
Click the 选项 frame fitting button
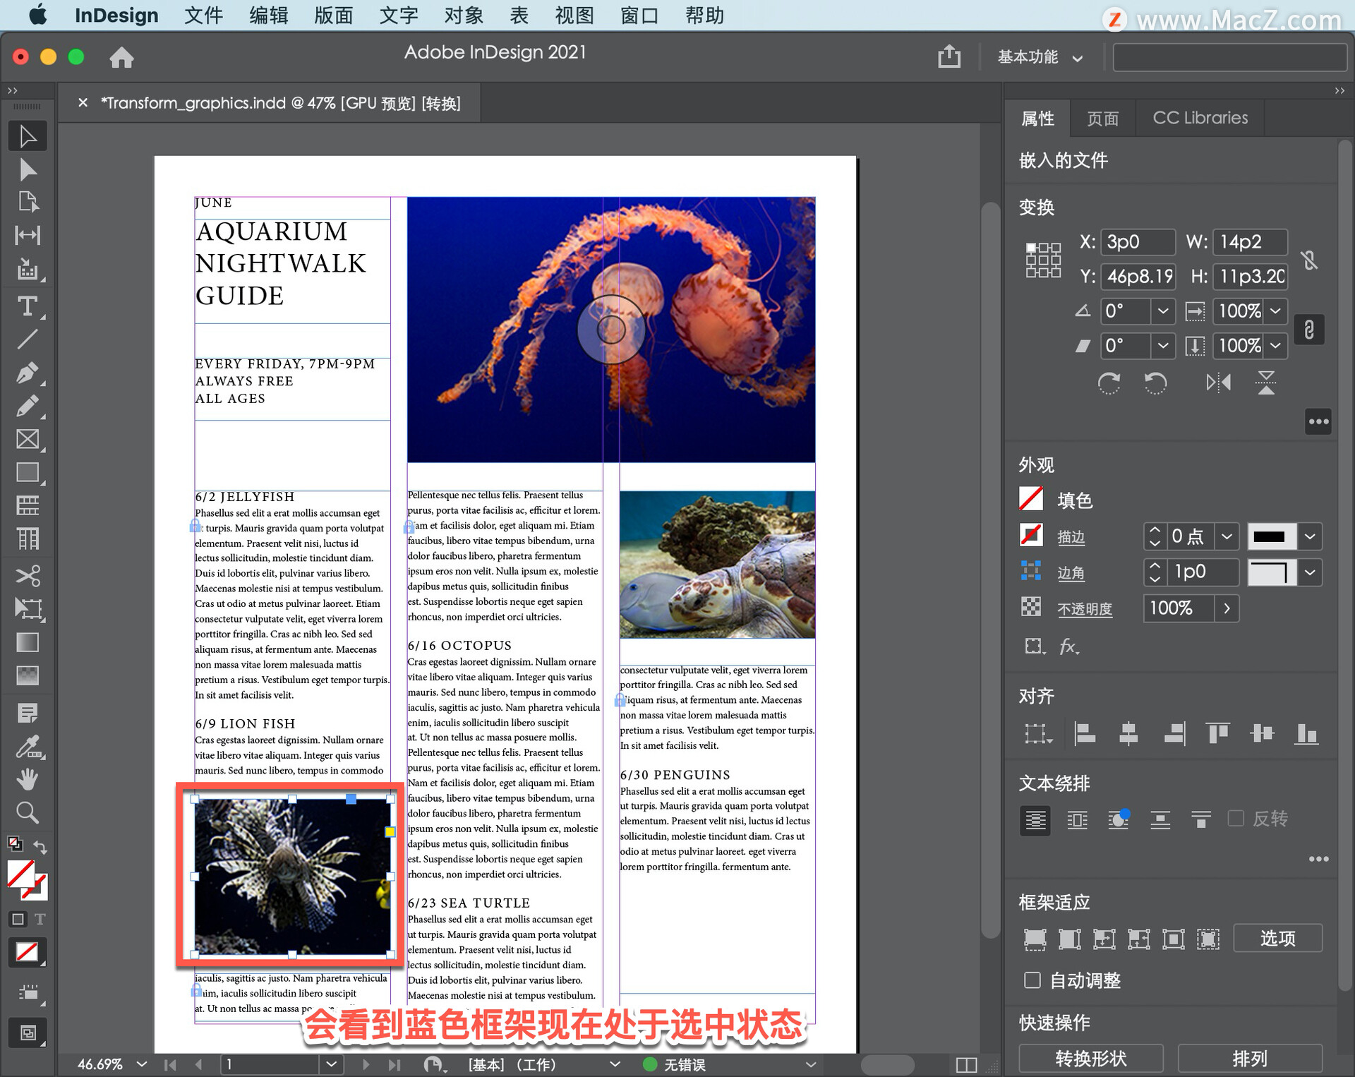1277,939
